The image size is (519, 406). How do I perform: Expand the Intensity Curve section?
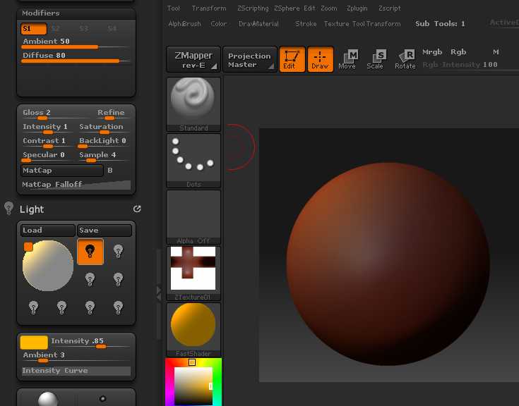click(x=76, y=371)
